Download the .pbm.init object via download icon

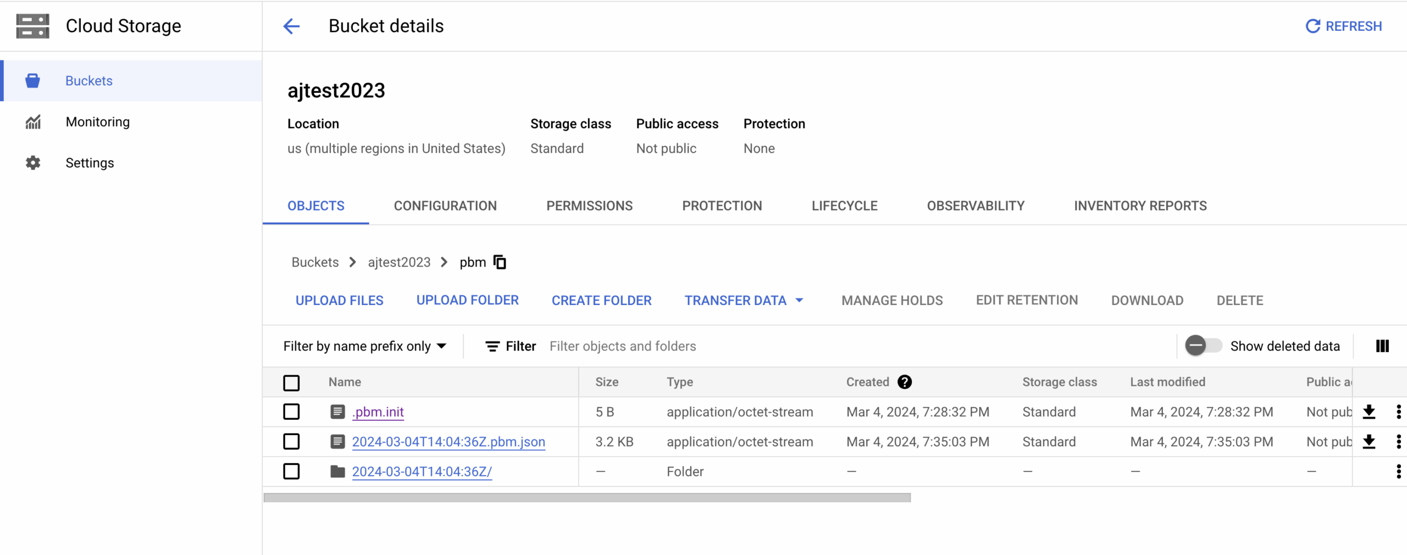click(x=1369, y=412)
